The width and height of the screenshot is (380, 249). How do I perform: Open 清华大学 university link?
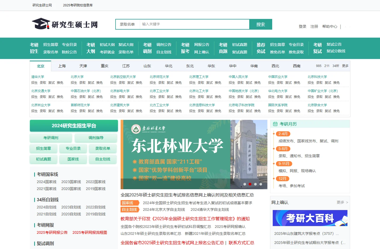click(38, 77)
